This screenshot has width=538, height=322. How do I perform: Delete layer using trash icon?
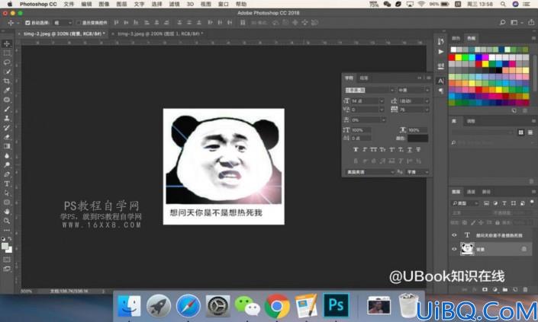[x=525, y=289]
